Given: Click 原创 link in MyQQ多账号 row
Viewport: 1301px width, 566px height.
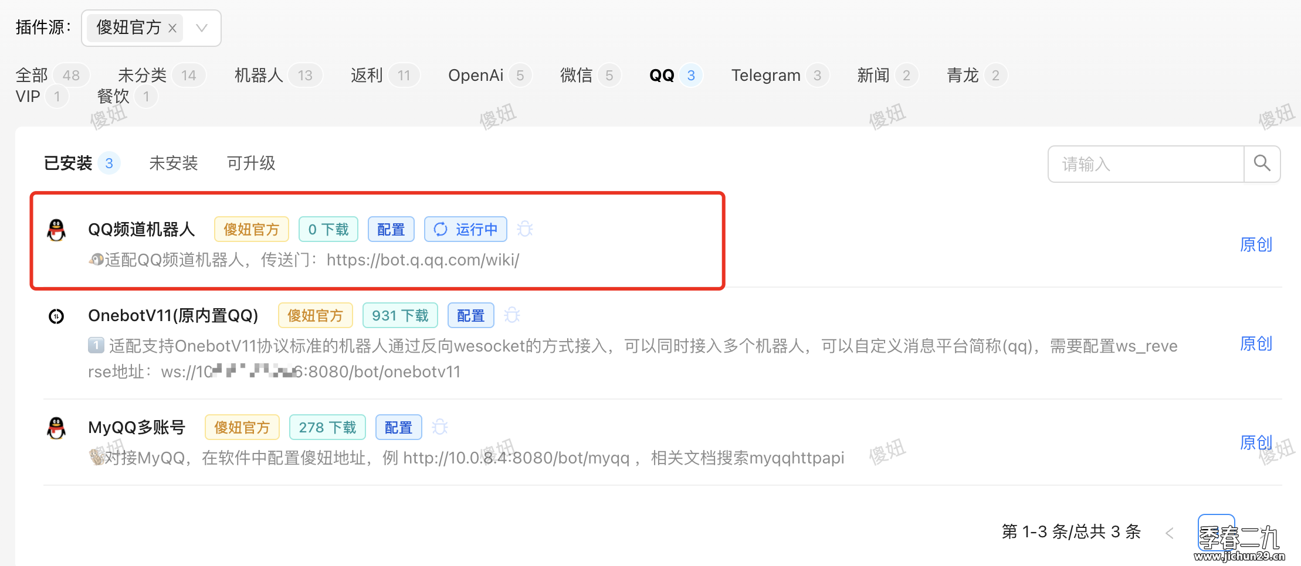Looking at the screenshot, I should (1256, 442).
